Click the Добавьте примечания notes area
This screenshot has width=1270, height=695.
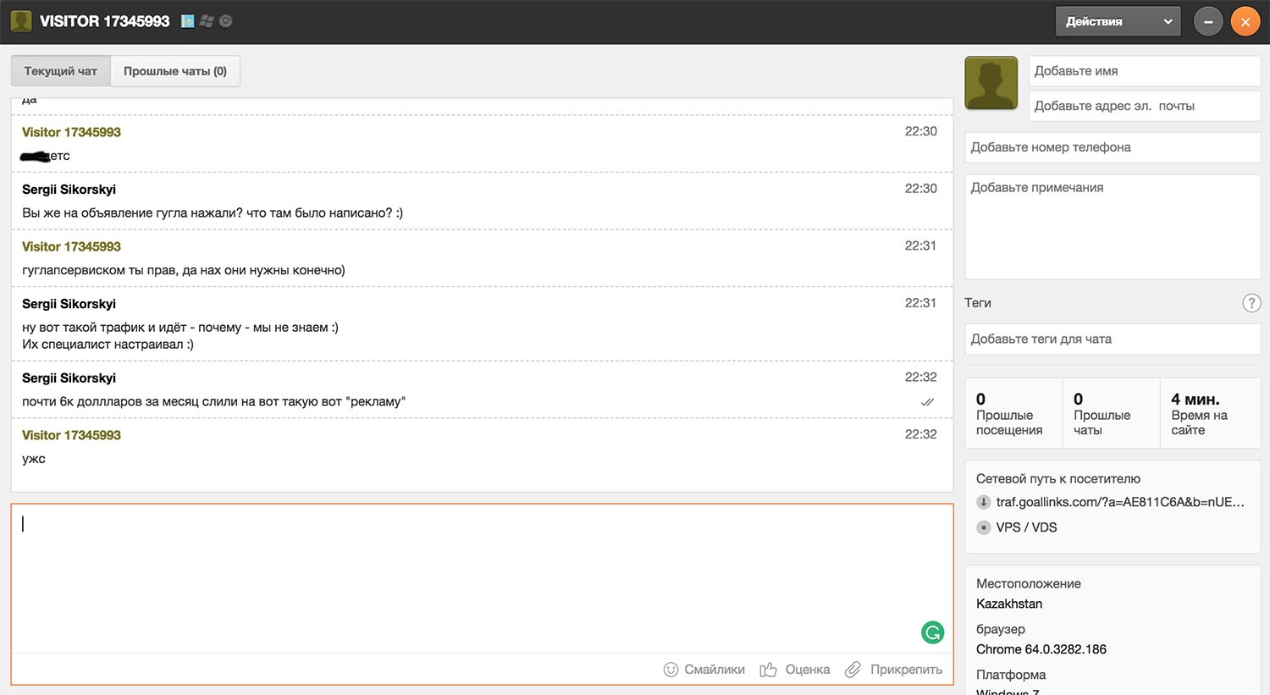click(x=1113, y=227)
